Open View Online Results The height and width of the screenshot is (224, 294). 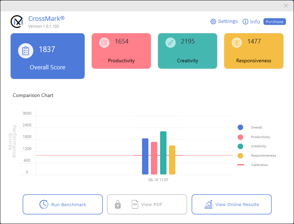(x=232, y=205)
